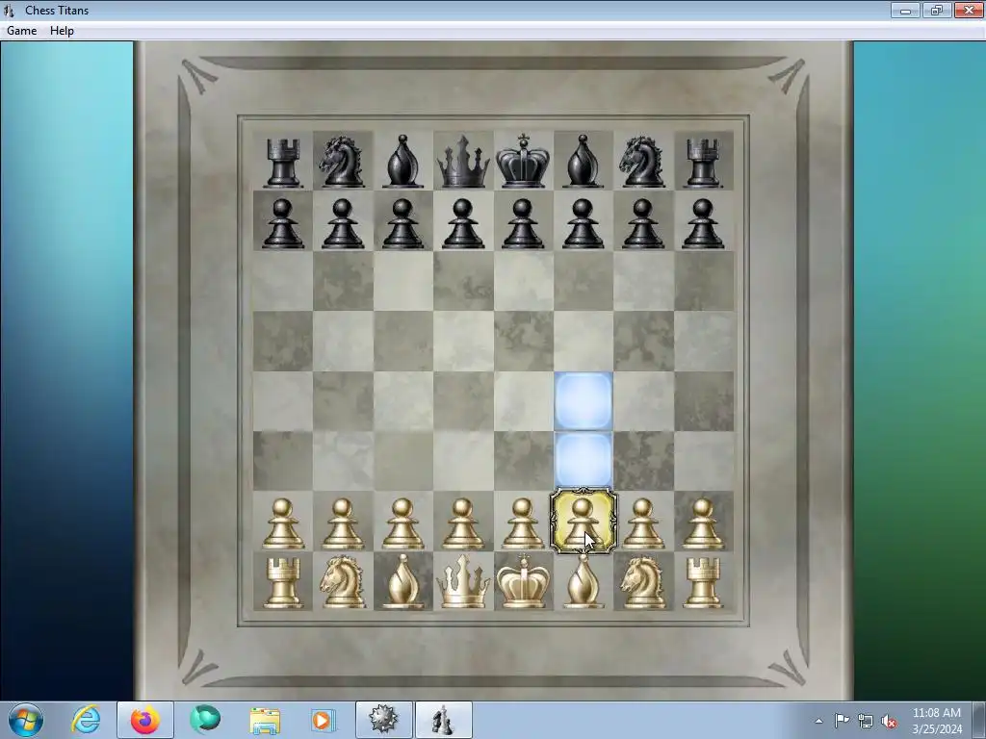
Task: Move pawn to highlighted f4 square
Action: pyautogui.click(x=584, y=401)
